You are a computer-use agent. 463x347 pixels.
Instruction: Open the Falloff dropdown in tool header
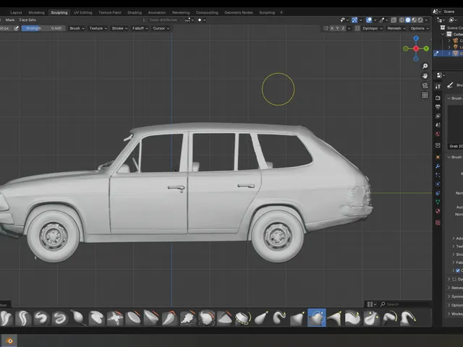(x=140, y=28)
